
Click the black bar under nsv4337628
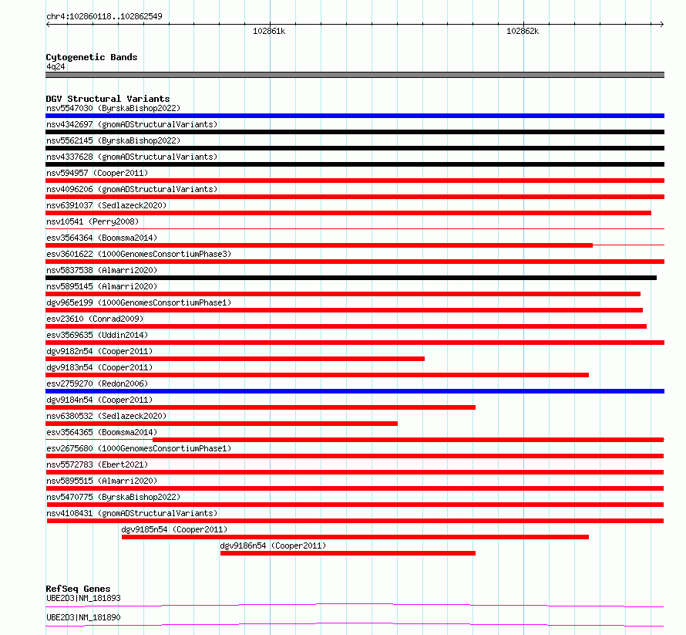(x=355, y=164)
